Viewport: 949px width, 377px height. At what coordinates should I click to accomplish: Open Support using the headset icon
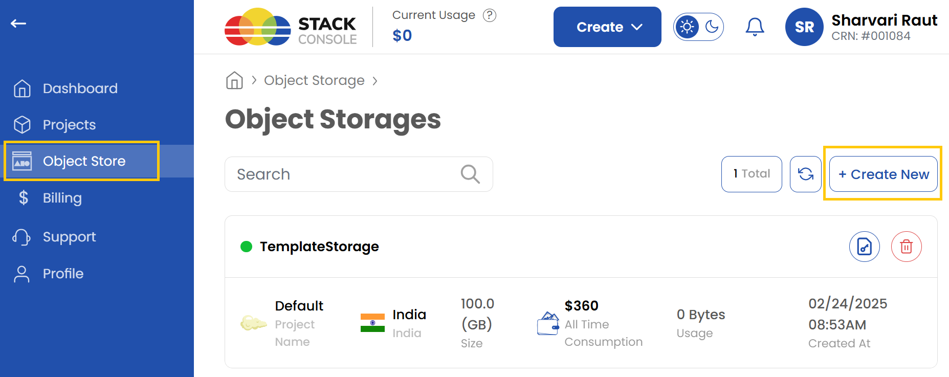tap(23, 236)
